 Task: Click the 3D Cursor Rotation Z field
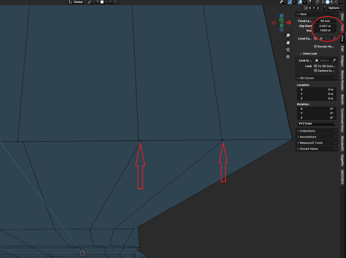click(317, 118)
